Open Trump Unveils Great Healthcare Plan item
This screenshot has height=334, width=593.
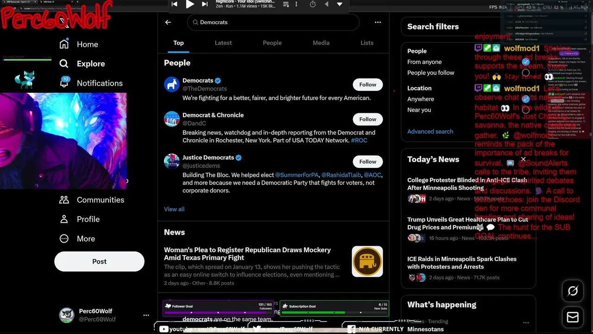click(x=467, y=223)
